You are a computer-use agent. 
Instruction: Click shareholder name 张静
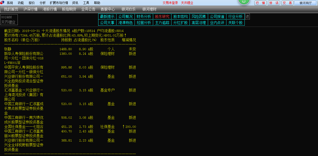click(x=8, y=49)
